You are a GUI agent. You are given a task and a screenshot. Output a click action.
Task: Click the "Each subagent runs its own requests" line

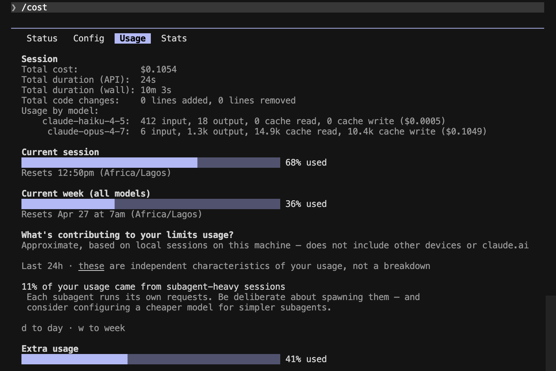click(223, 297)
